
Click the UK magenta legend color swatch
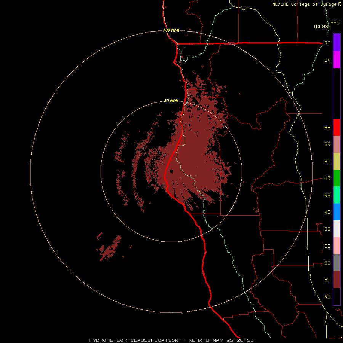(x=337, y=60)
